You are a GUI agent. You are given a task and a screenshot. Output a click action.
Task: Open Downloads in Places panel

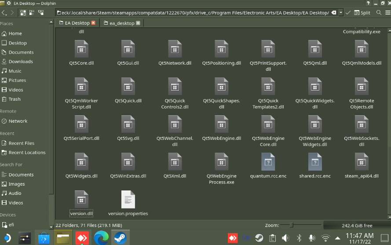click(21, 62)
